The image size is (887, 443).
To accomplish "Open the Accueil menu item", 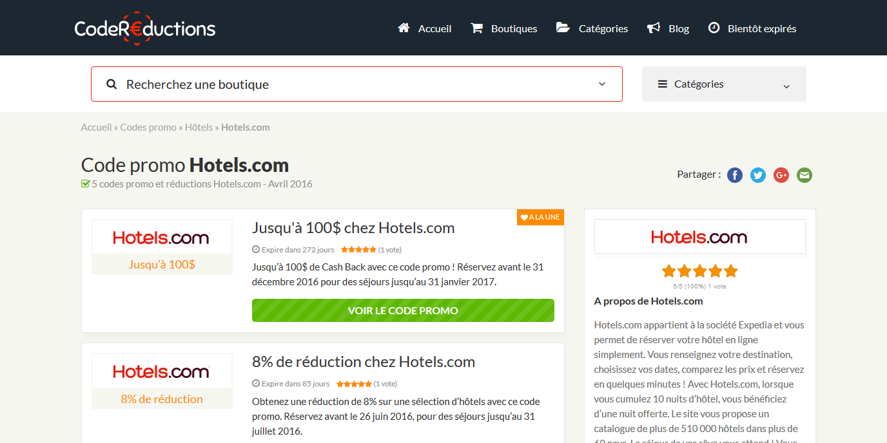I will point(425,28).
